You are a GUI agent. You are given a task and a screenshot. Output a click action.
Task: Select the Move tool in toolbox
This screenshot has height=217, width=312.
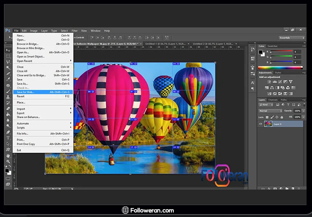coord(8,50)
